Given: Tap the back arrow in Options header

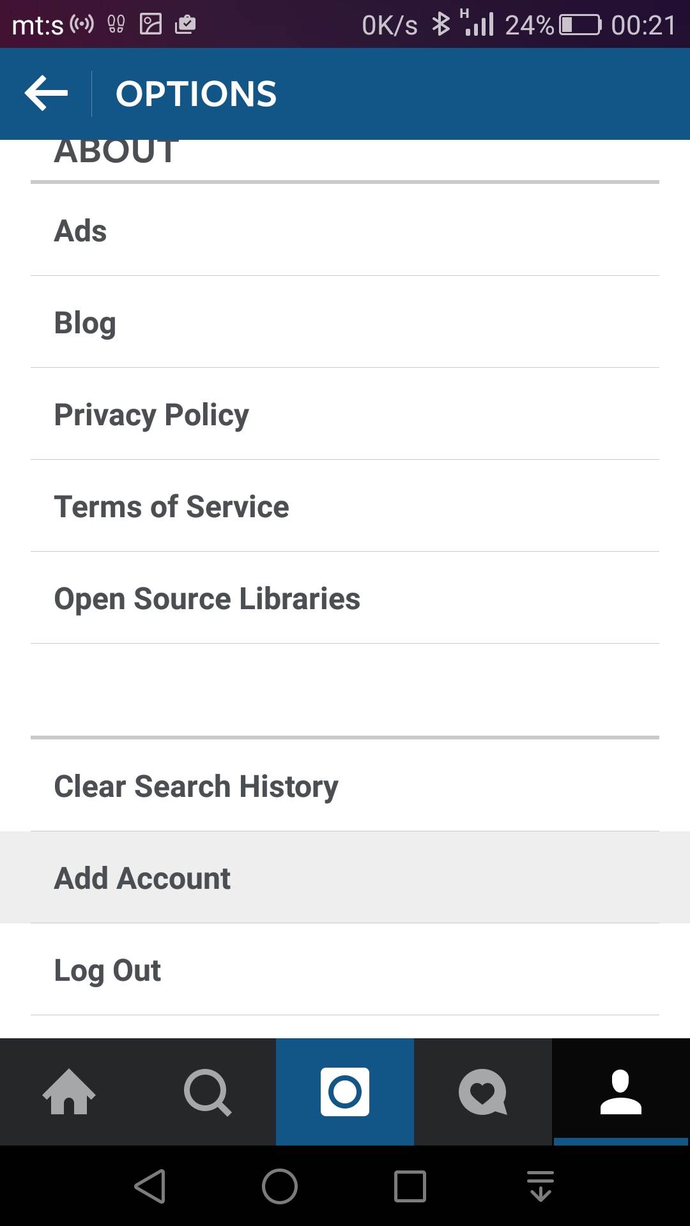Looking at the screenshot, I should tap(46, 93).
